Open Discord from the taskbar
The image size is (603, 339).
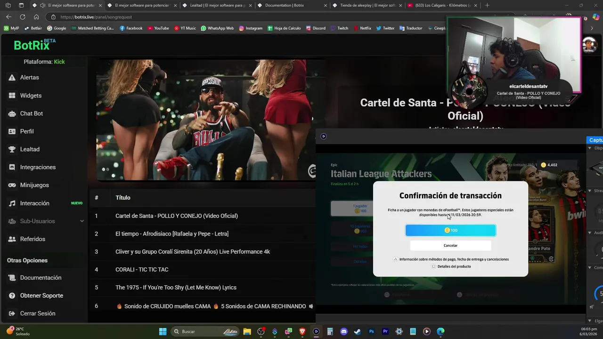(x=343, y=331)
